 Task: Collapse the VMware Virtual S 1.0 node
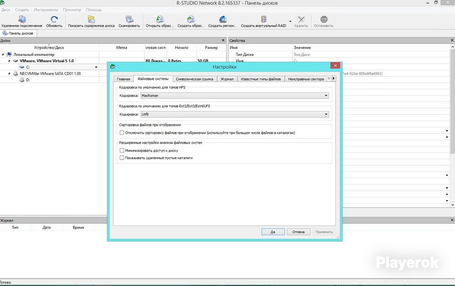[10, 61]
